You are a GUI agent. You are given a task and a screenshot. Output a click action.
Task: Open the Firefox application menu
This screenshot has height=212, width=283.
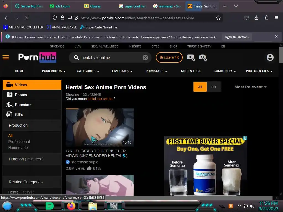coord(276,18)
